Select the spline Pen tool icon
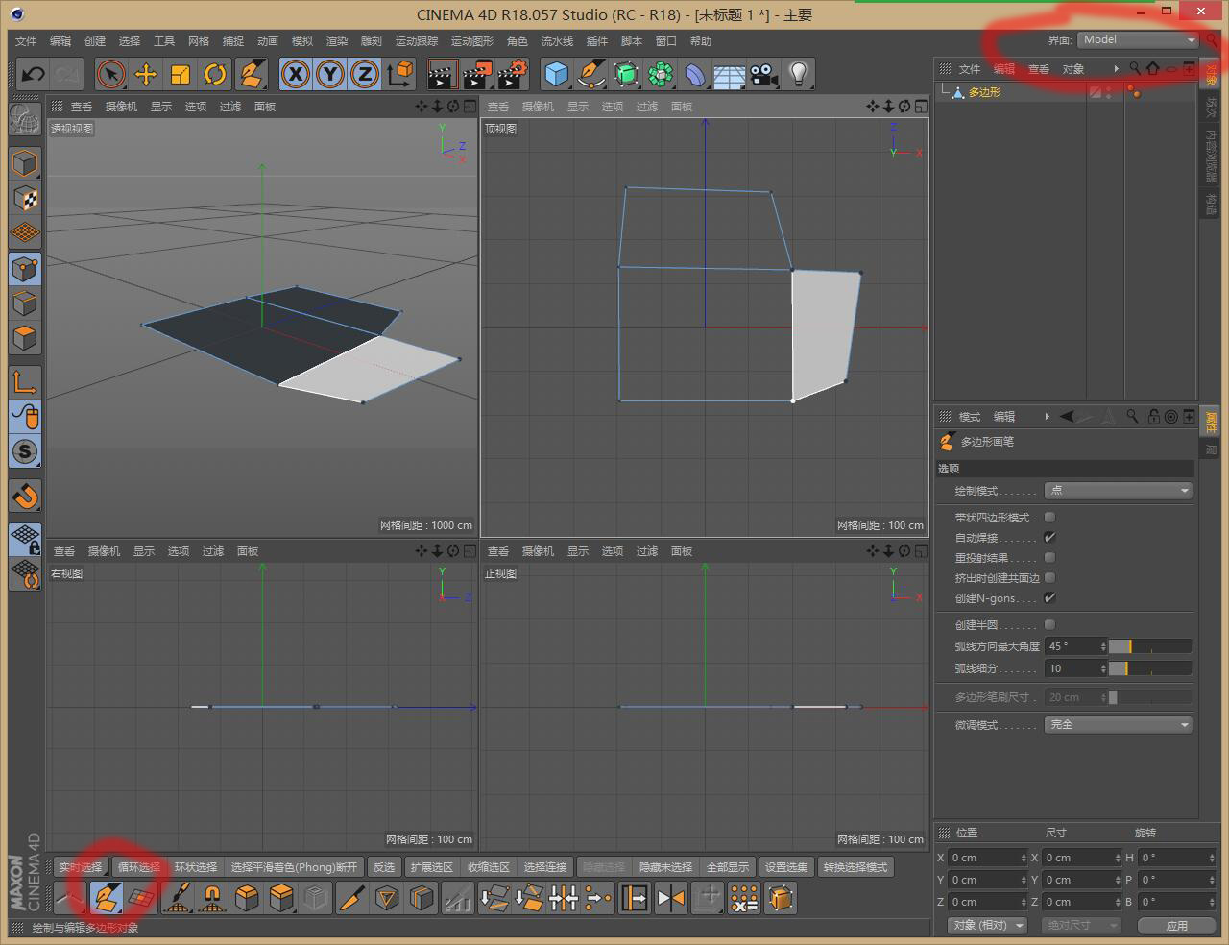Screen dimensions: 1229x945 [591, 74]
